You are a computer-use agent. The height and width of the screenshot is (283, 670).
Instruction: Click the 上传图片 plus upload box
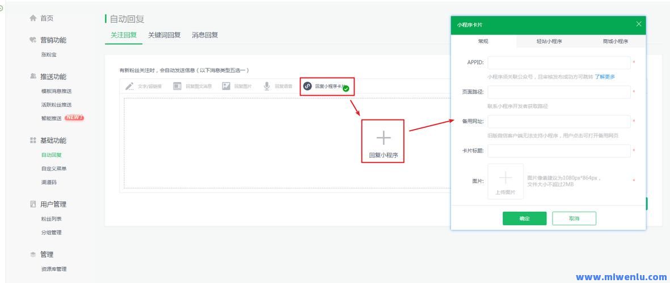pos(505,181)
